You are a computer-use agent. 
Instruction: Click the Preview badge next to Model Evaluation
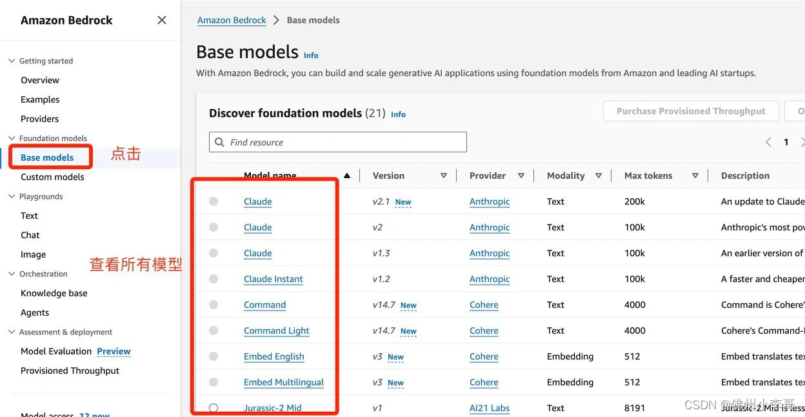click(x=114, y=351)
